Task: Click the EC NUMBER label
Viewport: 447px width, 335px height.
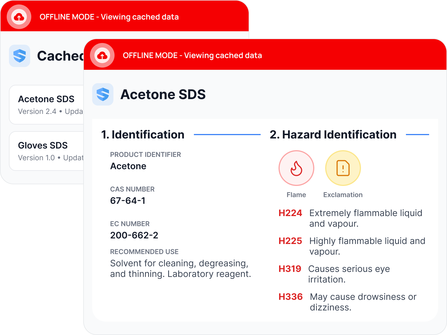Action: 130,224
